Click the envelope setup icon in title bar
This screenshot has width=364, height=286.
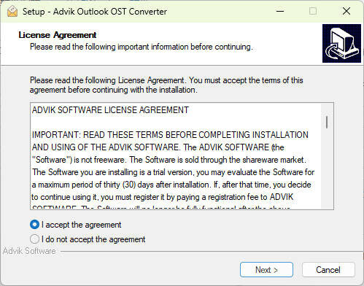coord(12,11)
